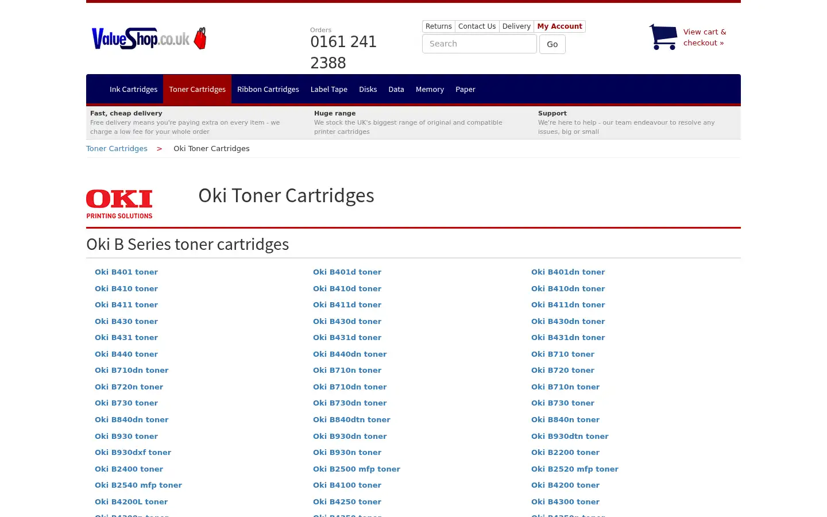Open Oki B2200 toner link
Viewport: 827px width, 517px height.
click(x=565, y=452)
